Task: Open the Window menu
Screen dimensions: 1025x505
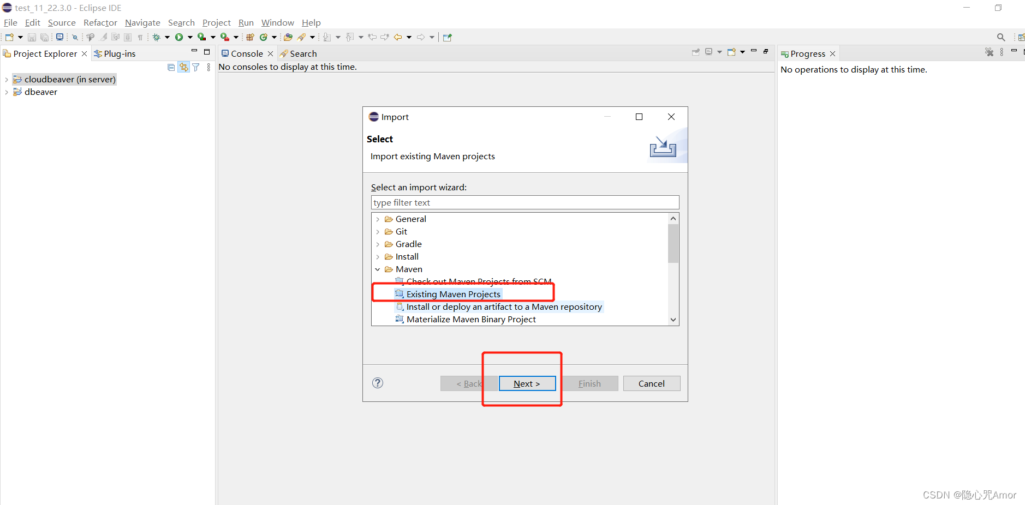Action: pyautogui.click(x=277, y=22)
